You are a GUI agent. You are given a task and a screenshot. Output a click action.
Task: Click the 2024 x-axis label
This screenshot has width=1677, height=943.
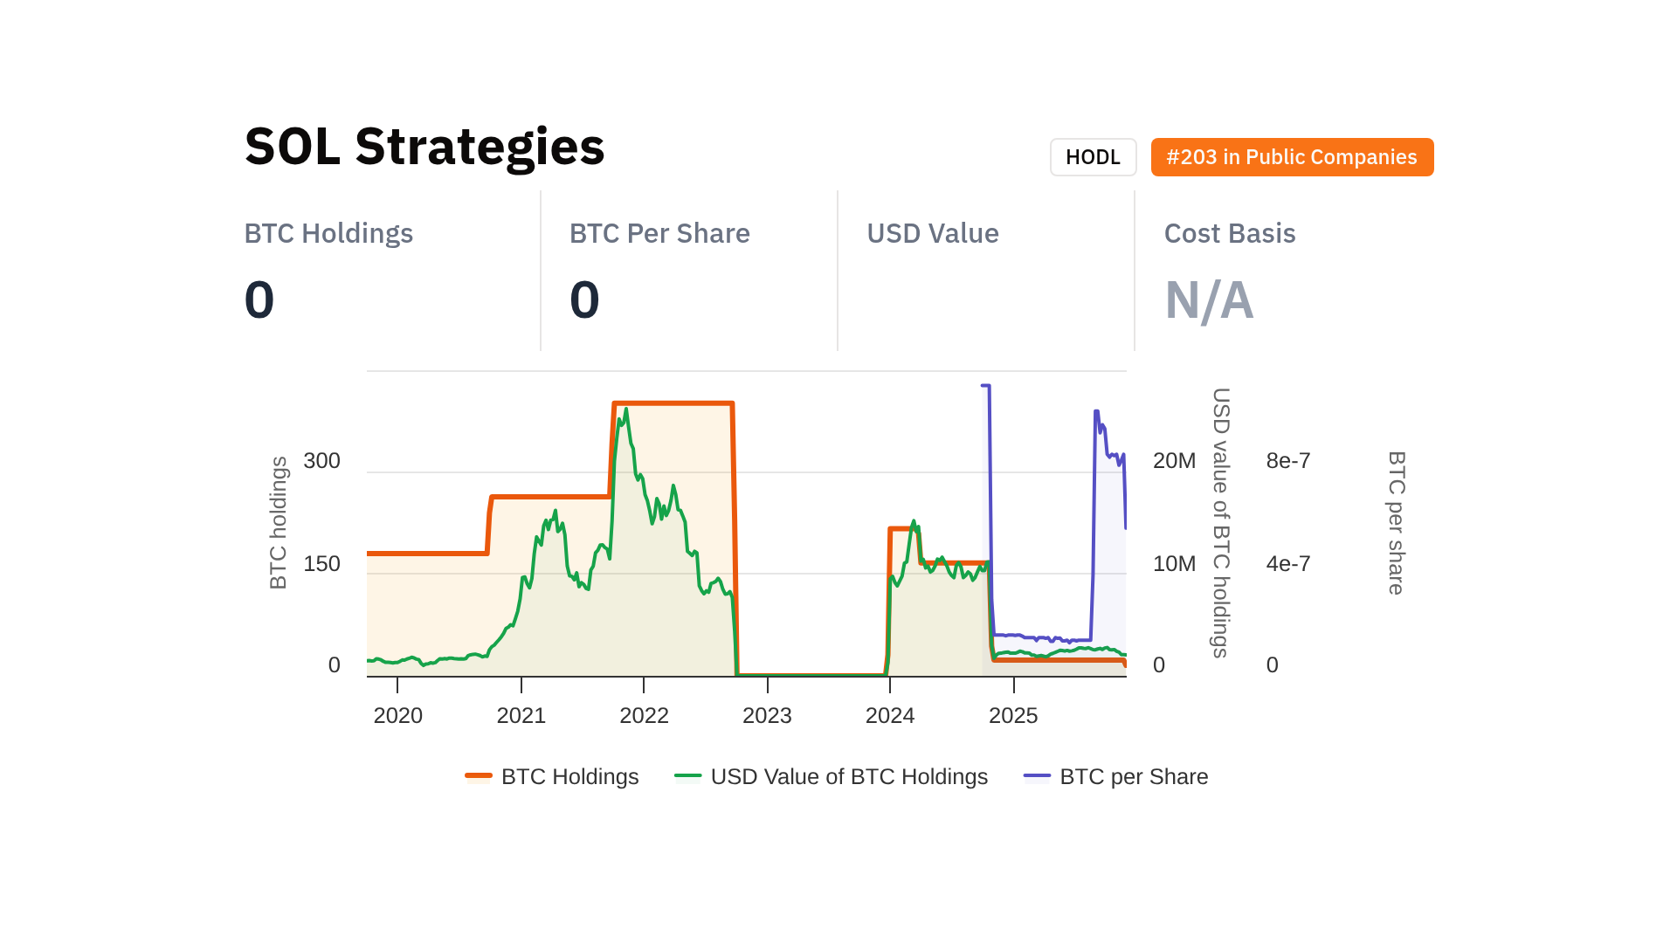coord(889,715)
